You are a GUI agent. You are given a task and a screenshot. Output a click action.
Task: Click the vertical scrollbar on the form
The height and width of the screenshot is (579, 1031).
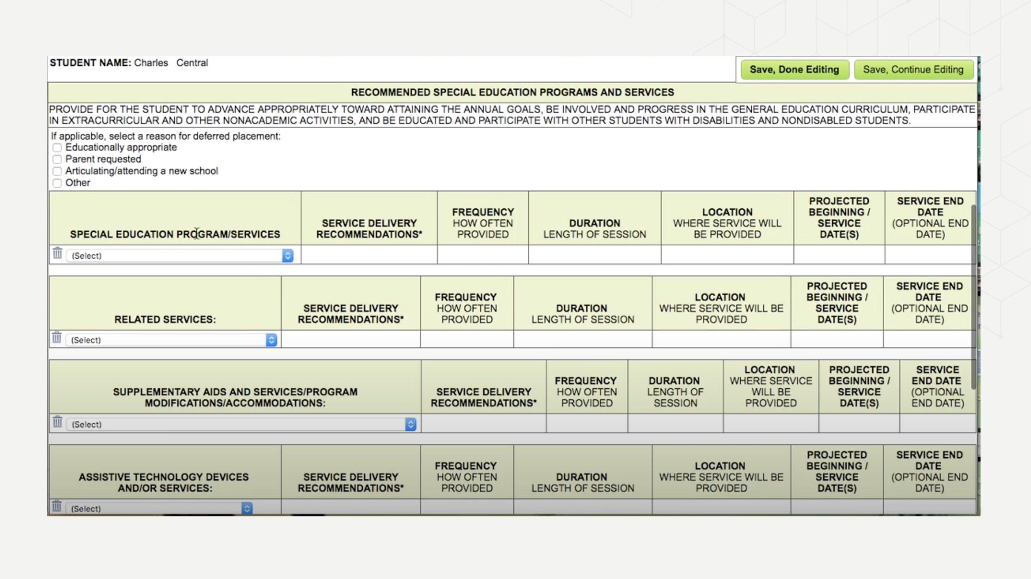973,297
